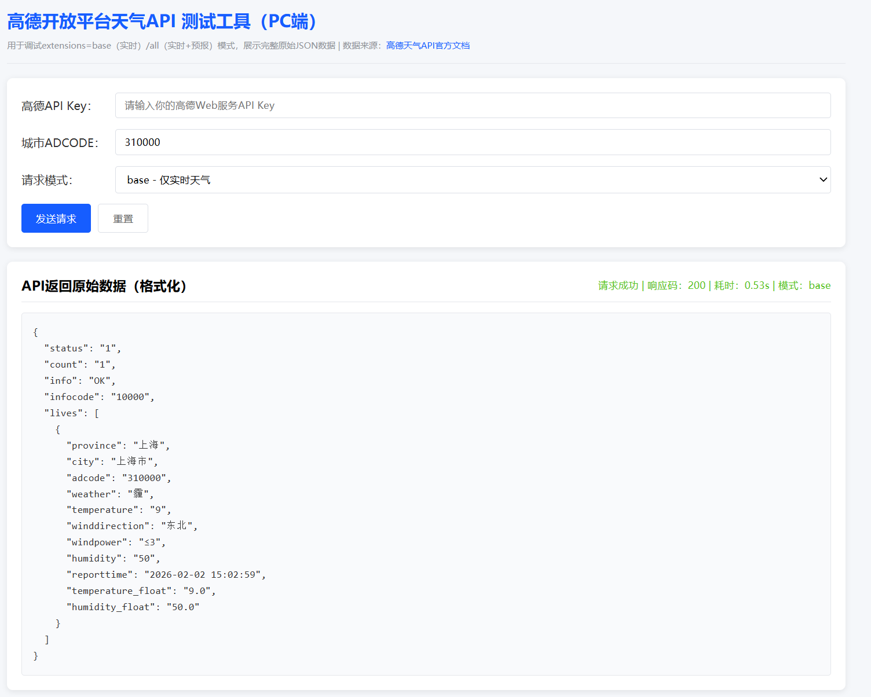871x697 pixels.
Task: Click the 城市ADCODE input containing 310000
Action: (473, 142)
